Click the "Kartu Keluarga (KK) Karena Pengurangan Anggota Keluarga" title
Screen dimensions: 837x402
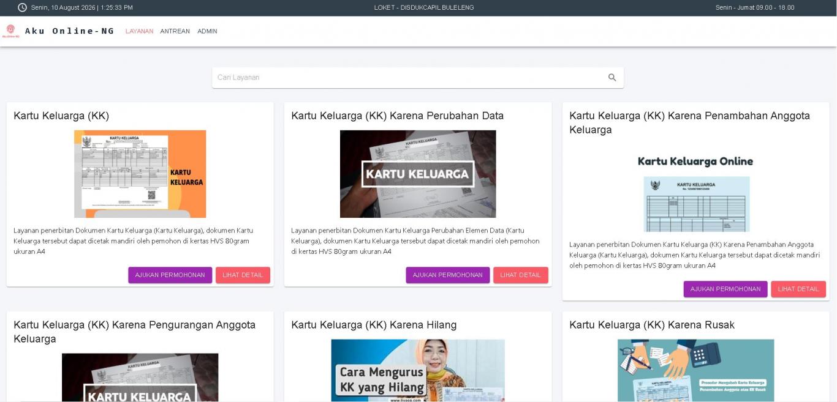coord(135,332)
